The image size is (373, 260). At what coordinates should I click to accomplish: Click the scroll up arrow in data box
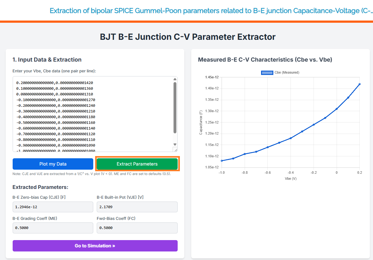click(175, 79)
